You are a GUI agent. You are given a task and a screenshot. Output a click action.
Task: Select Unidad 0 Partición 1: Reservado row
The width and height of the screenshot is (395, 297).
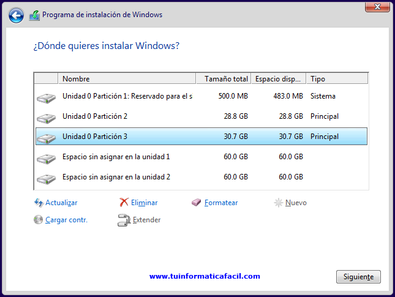201,96
